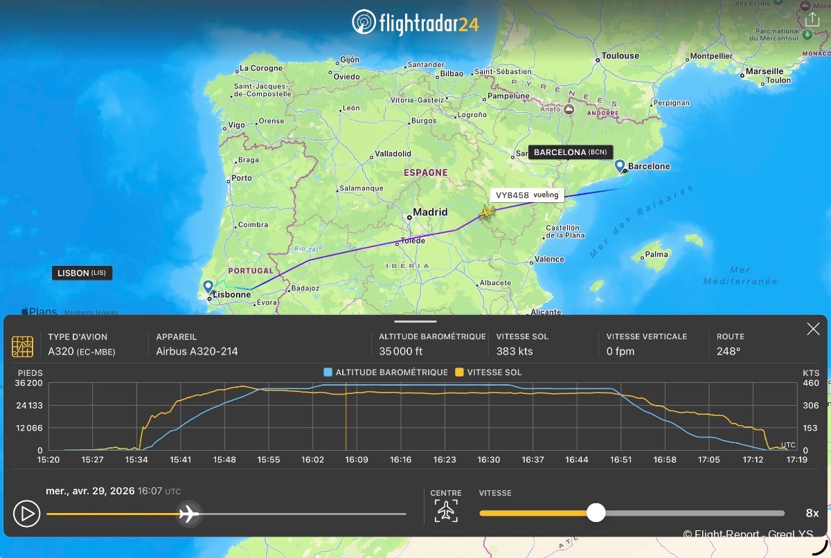Viewport: 831px width, 558px height.
Task: Click the Airbus A320-214 appareil value
Action: (x=197, y=352)
